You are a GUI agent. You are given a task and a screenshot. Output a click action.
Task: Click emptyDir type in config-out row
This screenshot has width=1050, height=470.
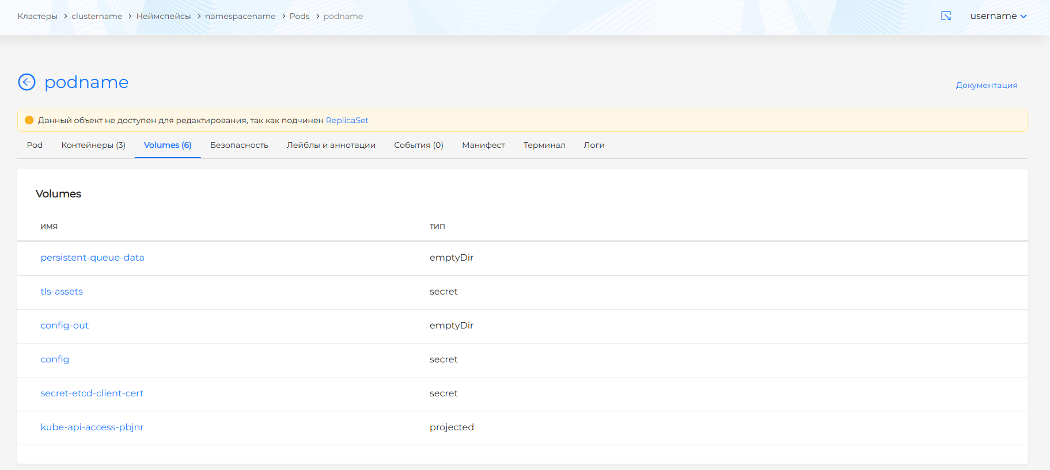pos(452,326)
